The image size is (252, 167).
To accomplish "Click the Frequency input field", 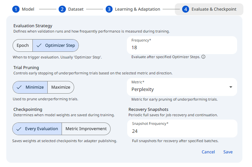I will coord(182,47).
